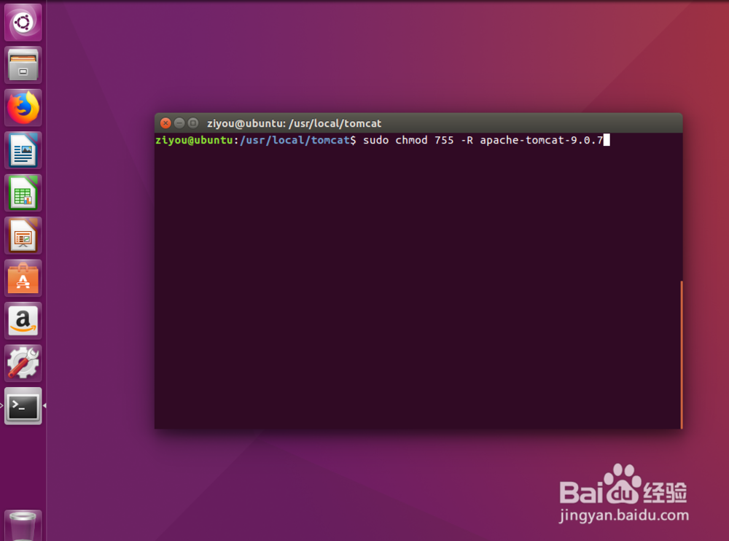
Task: Maximize the terminal window
Action: [x=192, y=122]
